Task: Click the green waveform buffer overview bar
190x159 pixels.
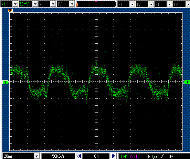Action: [96, 4]
